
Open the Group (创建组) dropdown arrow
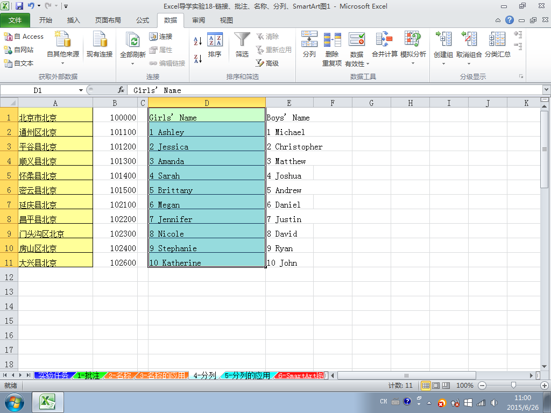tap(443, 64)
